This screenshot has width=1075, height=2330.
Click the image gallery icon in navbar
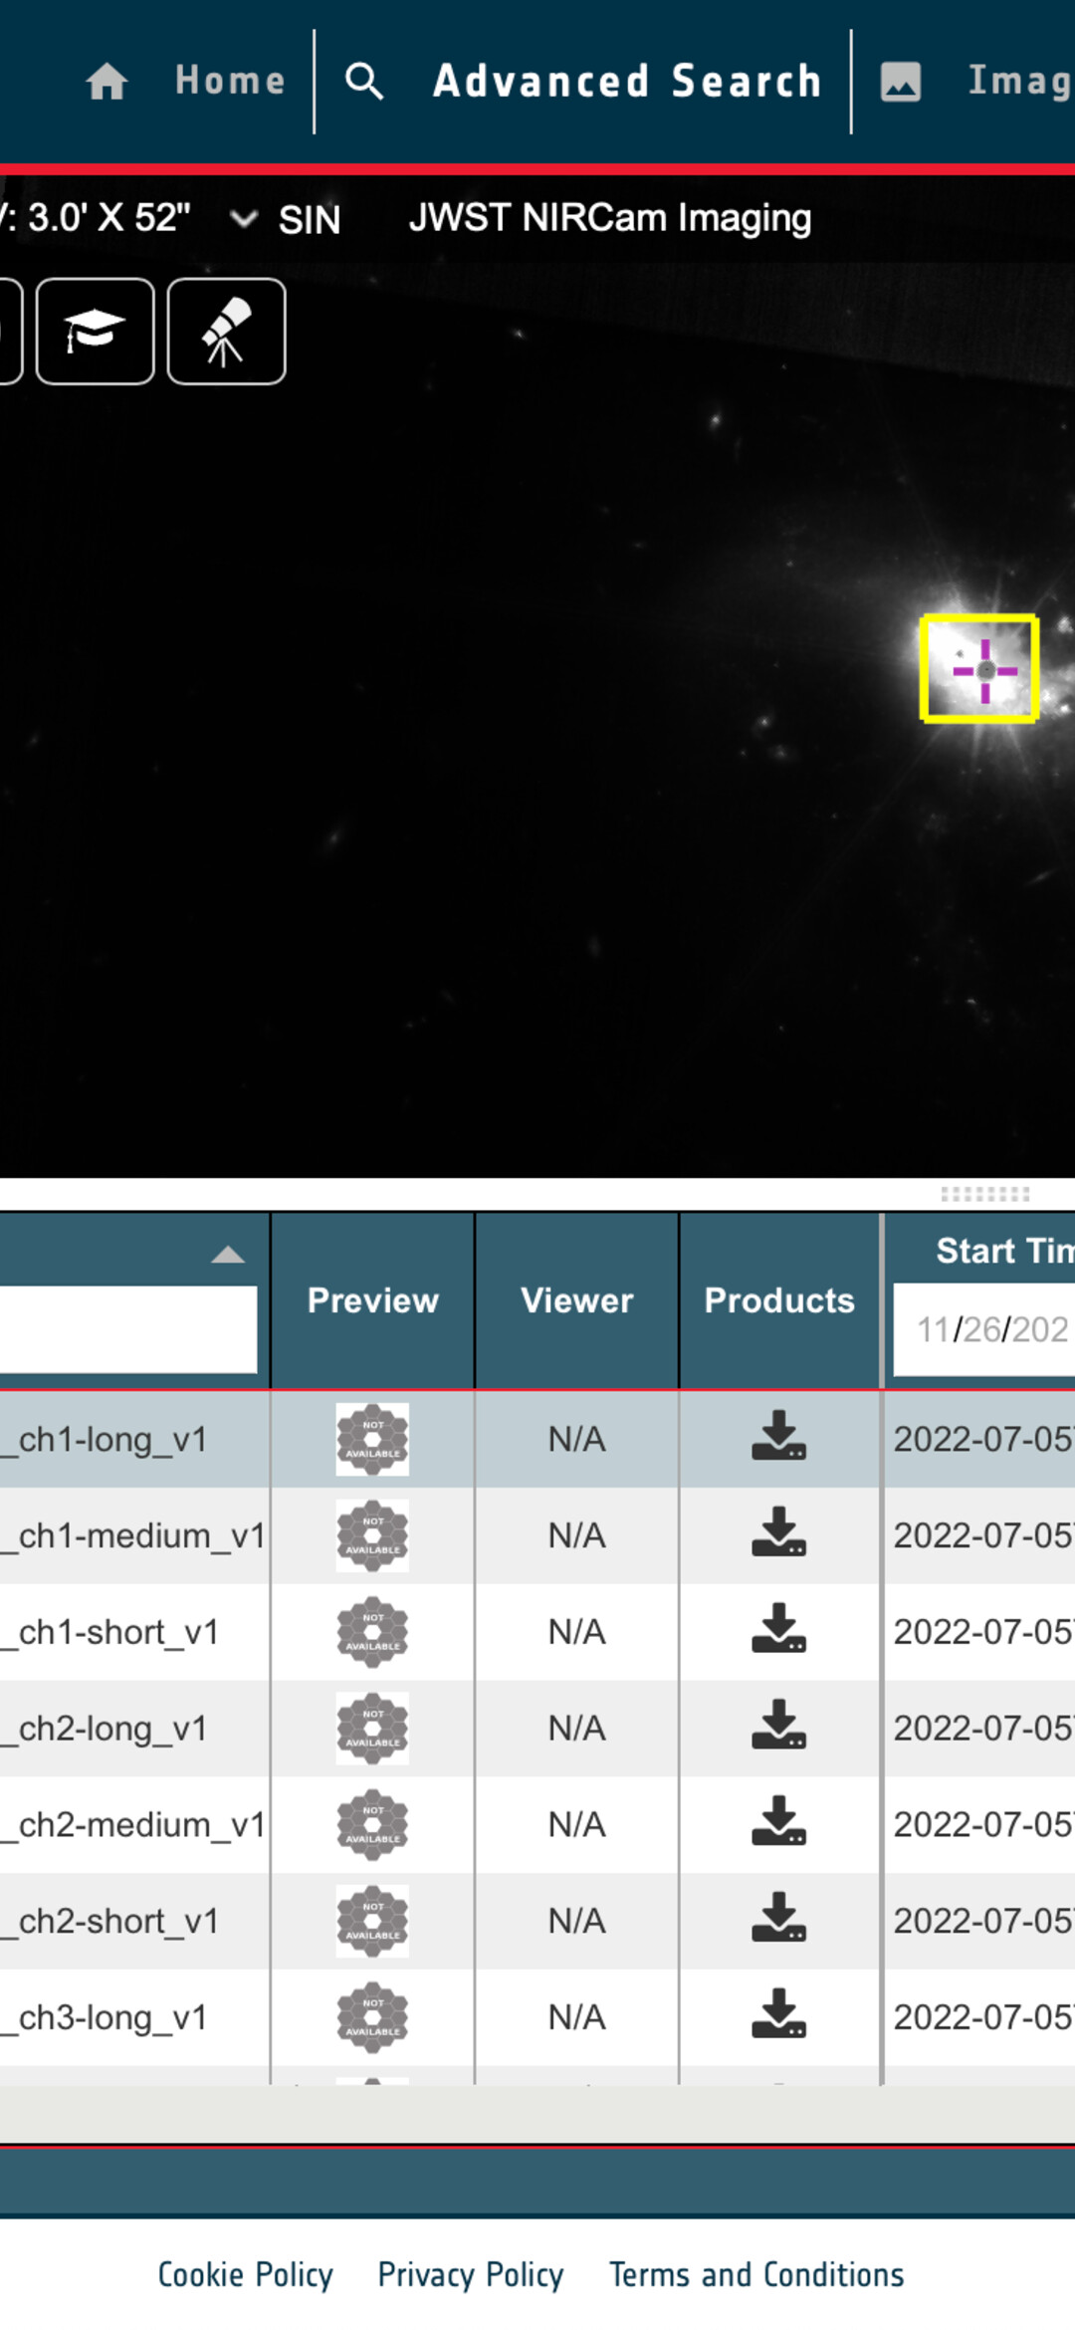900,82
